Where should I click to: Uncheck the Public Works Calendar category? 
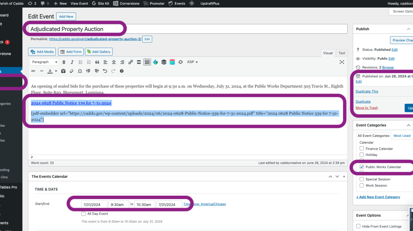pos(362,167)
